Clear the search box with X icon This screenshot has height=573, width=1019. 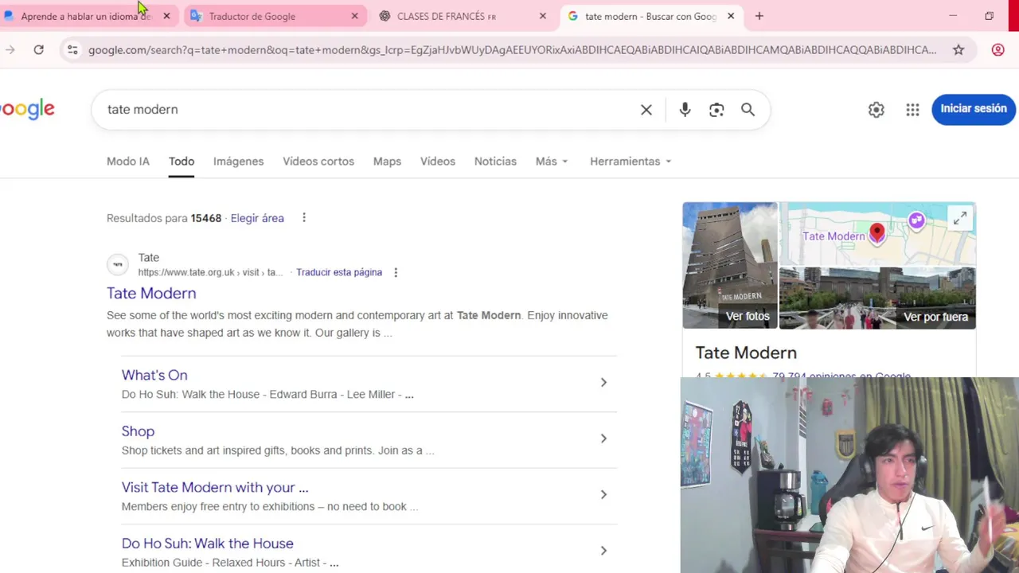[x=646, y=110]
